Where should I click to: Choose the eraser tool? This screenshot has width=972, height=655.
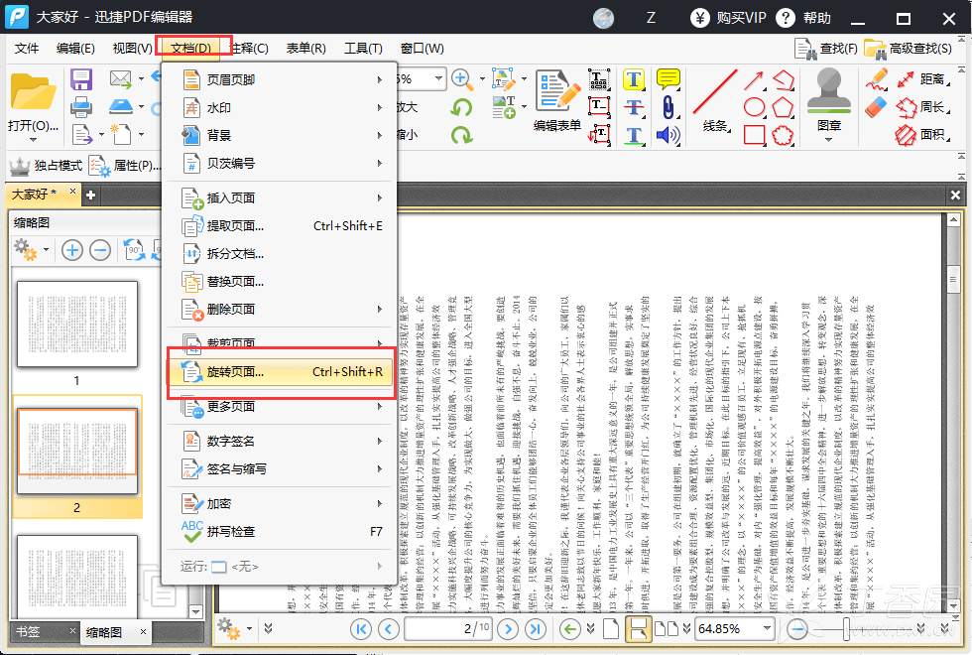tap(876, 106)
